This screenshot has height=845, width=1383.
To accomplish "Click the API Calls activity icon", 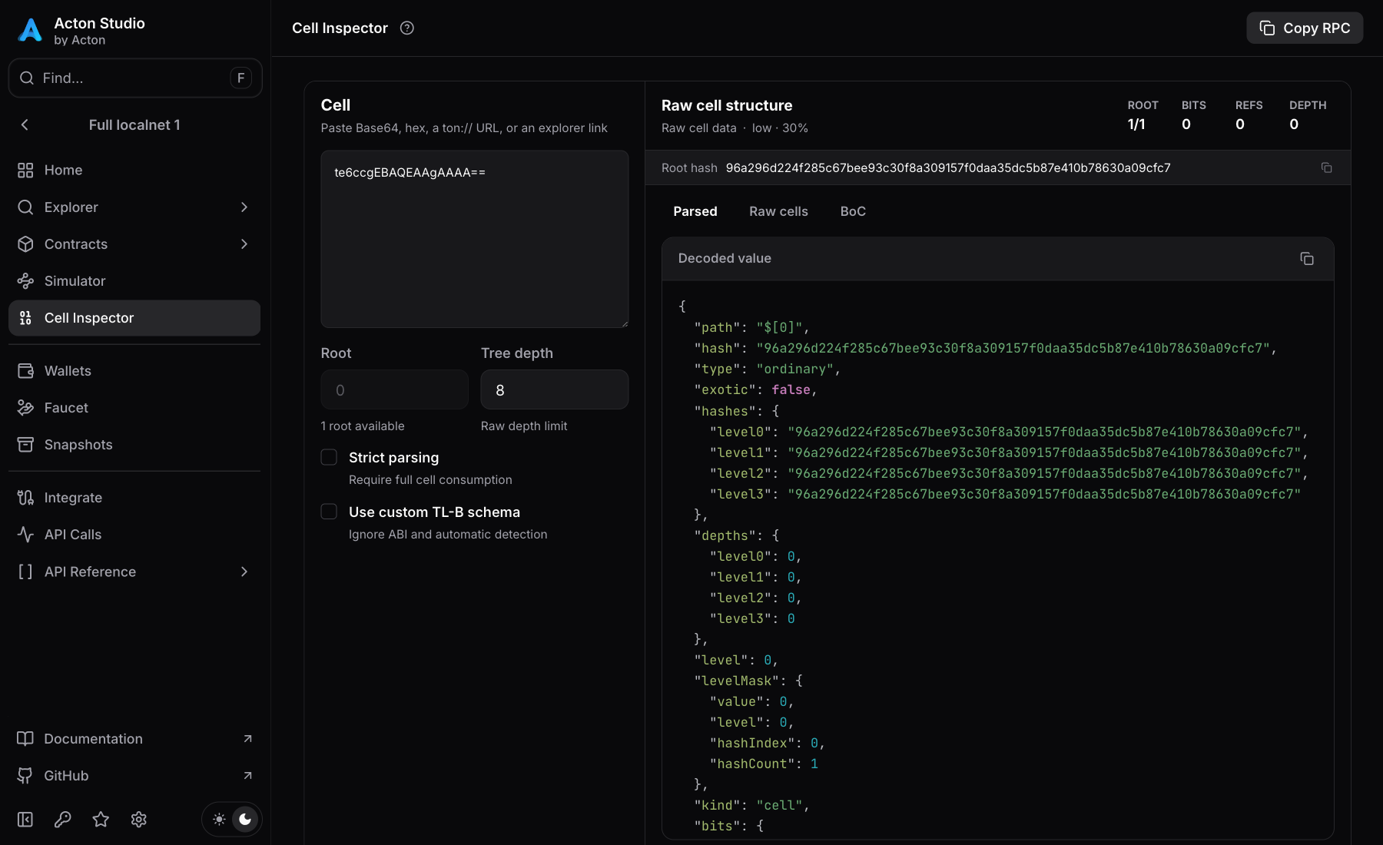I will pyautogui.click(x=25, y=534).
